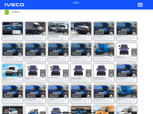Image resolution: width=153 pixels, height=114 pixels.
Task: Click ENG tag on Daily CNG sales manual
Action: coord(134,59)
